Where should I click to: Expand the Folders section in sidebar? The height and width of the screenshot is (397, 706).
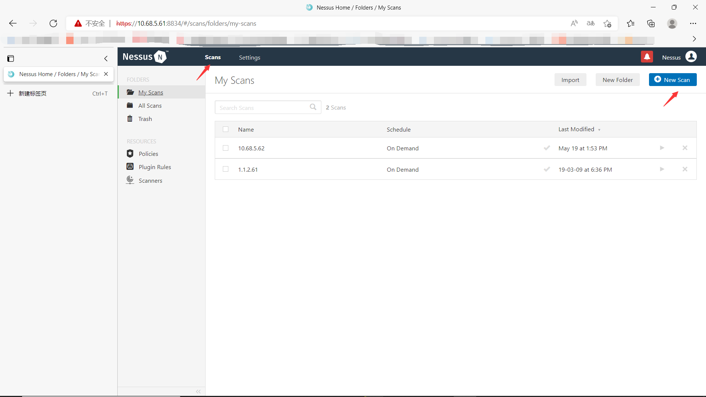click(137, 79)
